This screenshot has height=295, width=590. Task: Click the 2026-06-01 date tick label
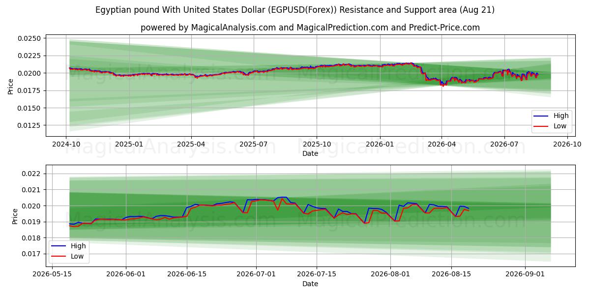(x=126, y=275)
